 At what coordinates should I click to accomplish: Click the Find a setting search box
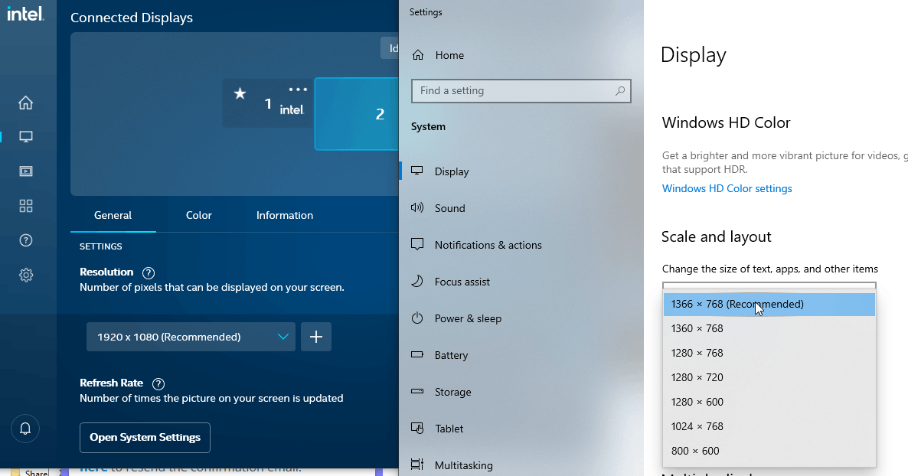click(x=521, y=90)
